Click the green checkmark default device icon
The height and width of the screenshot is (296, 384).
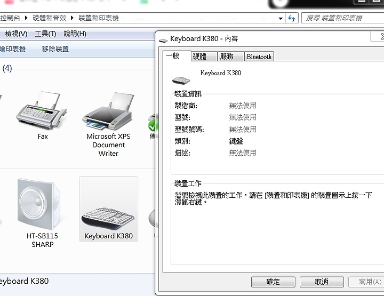[152, 125]
